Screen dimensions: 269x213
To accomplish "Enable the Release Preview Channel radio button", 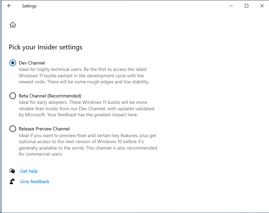I will pos(13,129).
